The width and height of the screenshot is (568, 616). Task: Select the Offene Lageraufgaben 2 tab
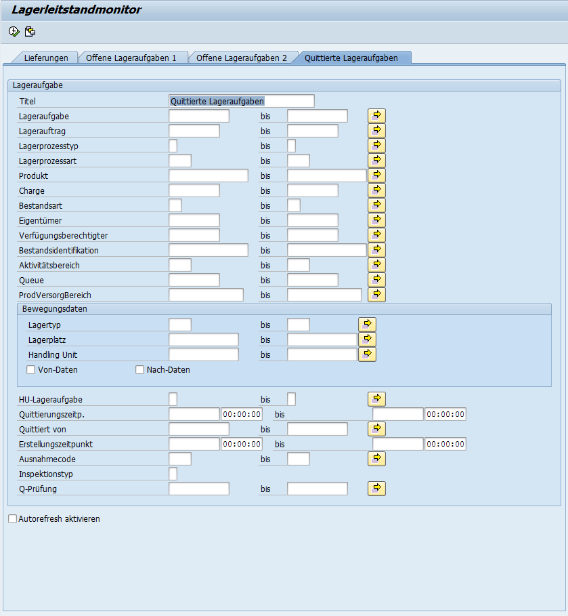click(x=242, y=58)
